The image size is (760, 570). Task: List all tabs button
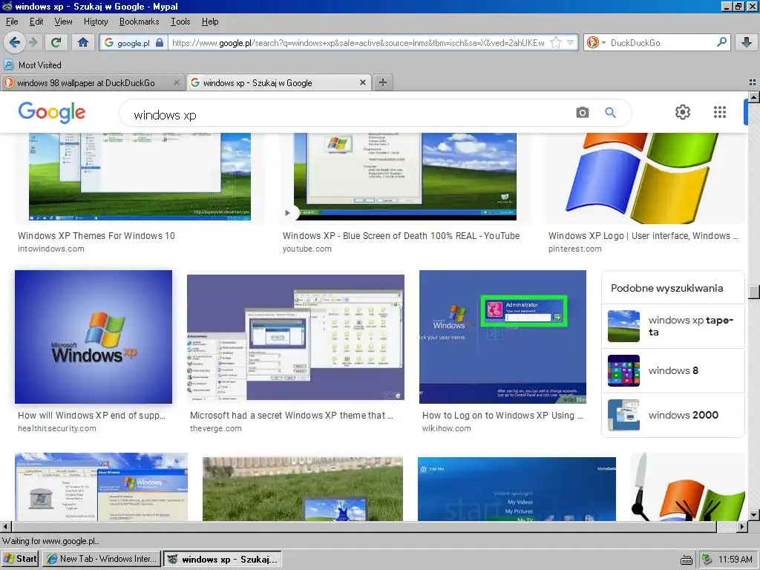[x=753, y=82]
